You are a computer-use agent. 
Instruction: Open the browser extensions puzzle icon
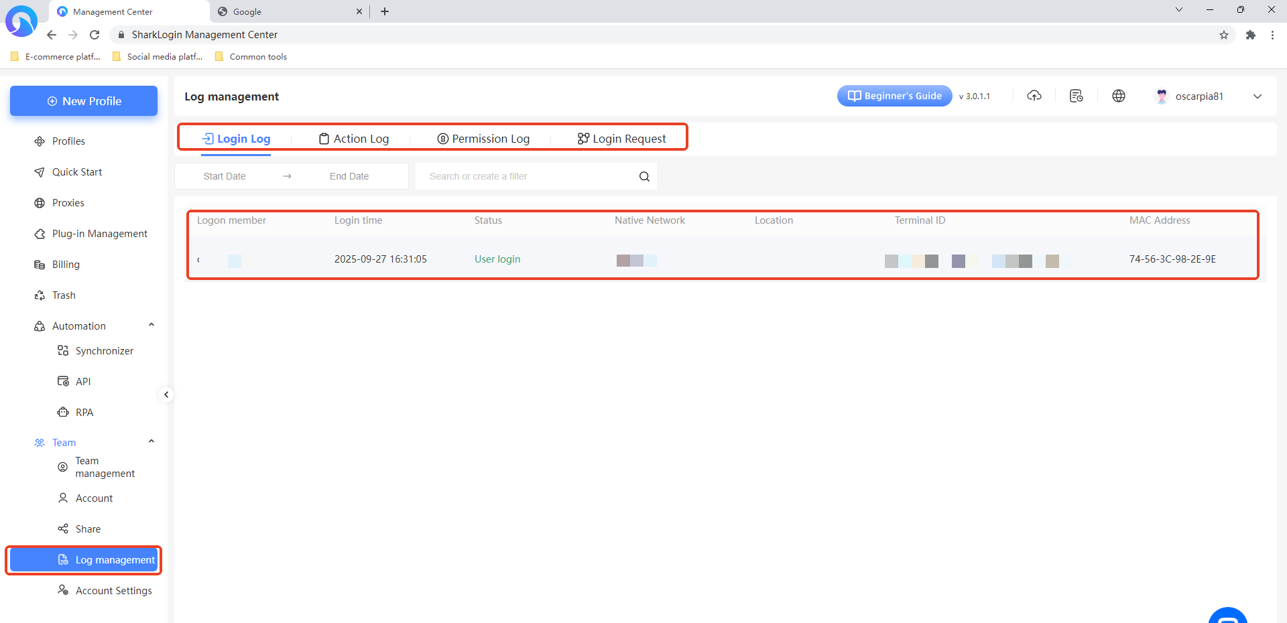(x=1250, y=35)
